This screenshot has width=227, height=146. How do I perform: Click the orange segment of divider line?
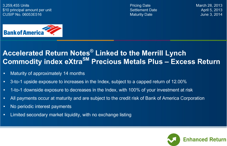point(85,40)
